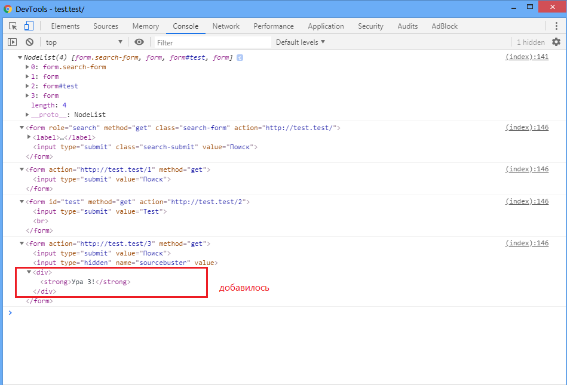This screenshot has height=385, width=567.
Task: Open the DevTools three-dot customize menu
Action: click(556, 26)
